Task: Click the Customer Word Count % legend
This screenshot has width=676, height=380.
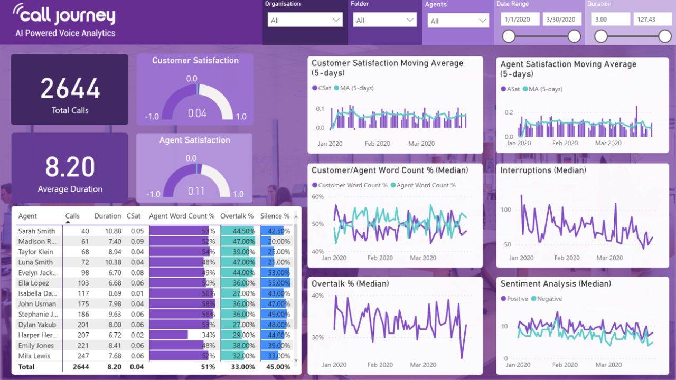Action: coord(350,185)
